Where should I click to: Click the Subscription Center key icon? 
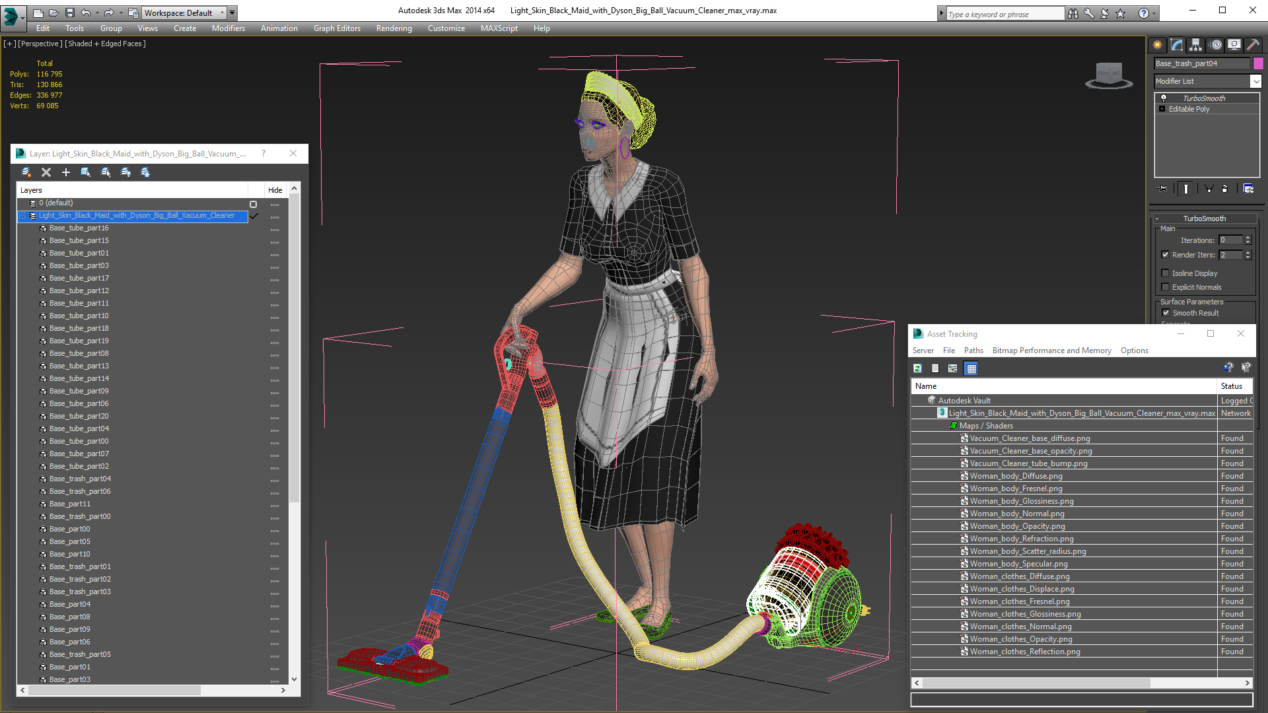[x=1089, y=13]
